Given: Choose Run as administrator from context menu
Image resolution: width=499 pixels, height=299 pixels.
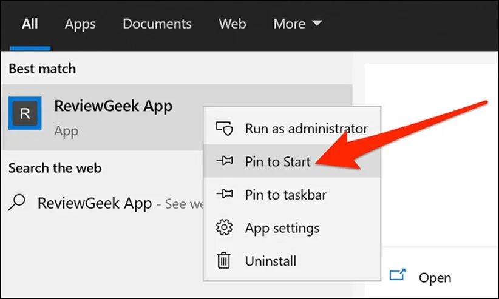Looking at the screenshot, I should tap(306, 129).
